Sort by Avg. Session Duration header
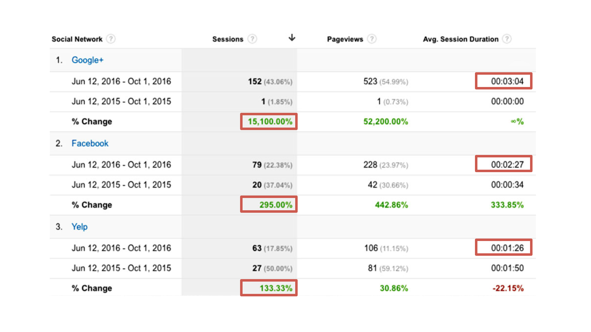The image size is (591, 332). pos(460,39)
